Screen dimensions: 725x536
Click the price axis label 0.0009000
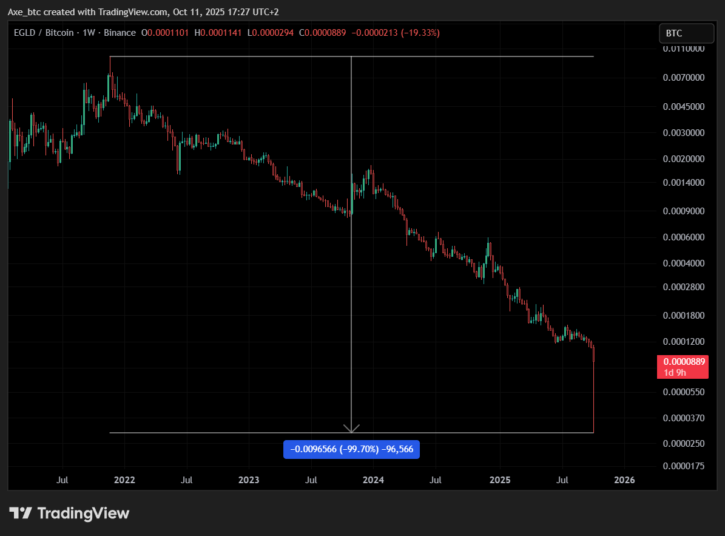[x=684, y=211]
